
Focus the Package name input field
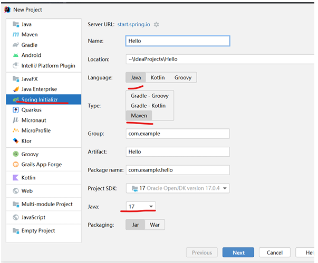click(178, 170)
